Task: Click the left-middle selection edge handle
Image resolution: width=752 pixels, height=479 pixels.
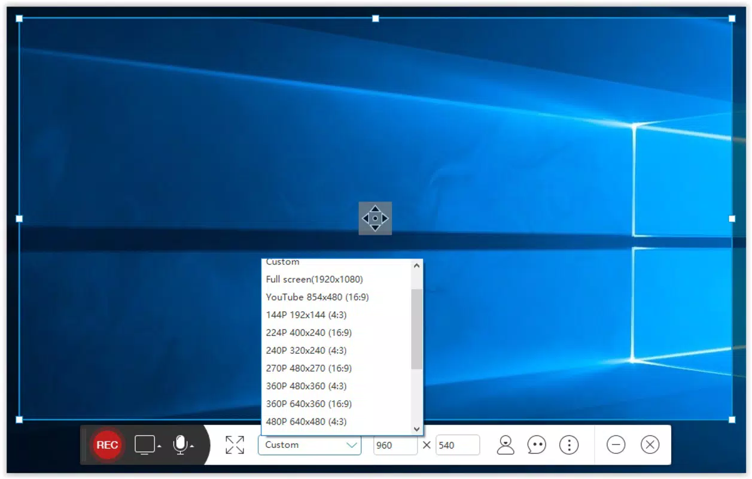Action: (19, 219)
